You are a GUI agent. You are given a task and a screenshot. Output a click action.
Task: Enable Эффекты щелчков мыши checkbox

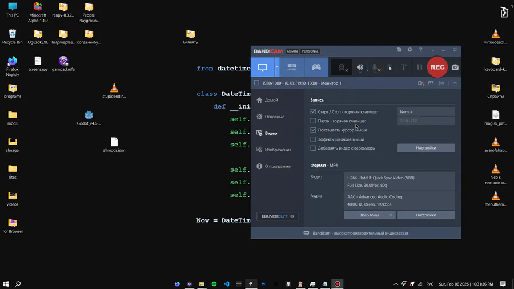[313, 139]
